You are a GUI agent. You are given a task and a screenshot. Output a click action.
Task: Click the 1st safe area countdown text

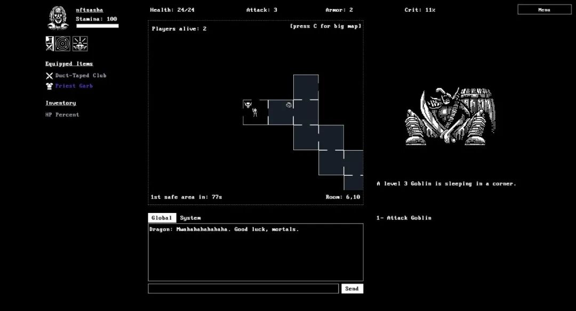[186, 197]
